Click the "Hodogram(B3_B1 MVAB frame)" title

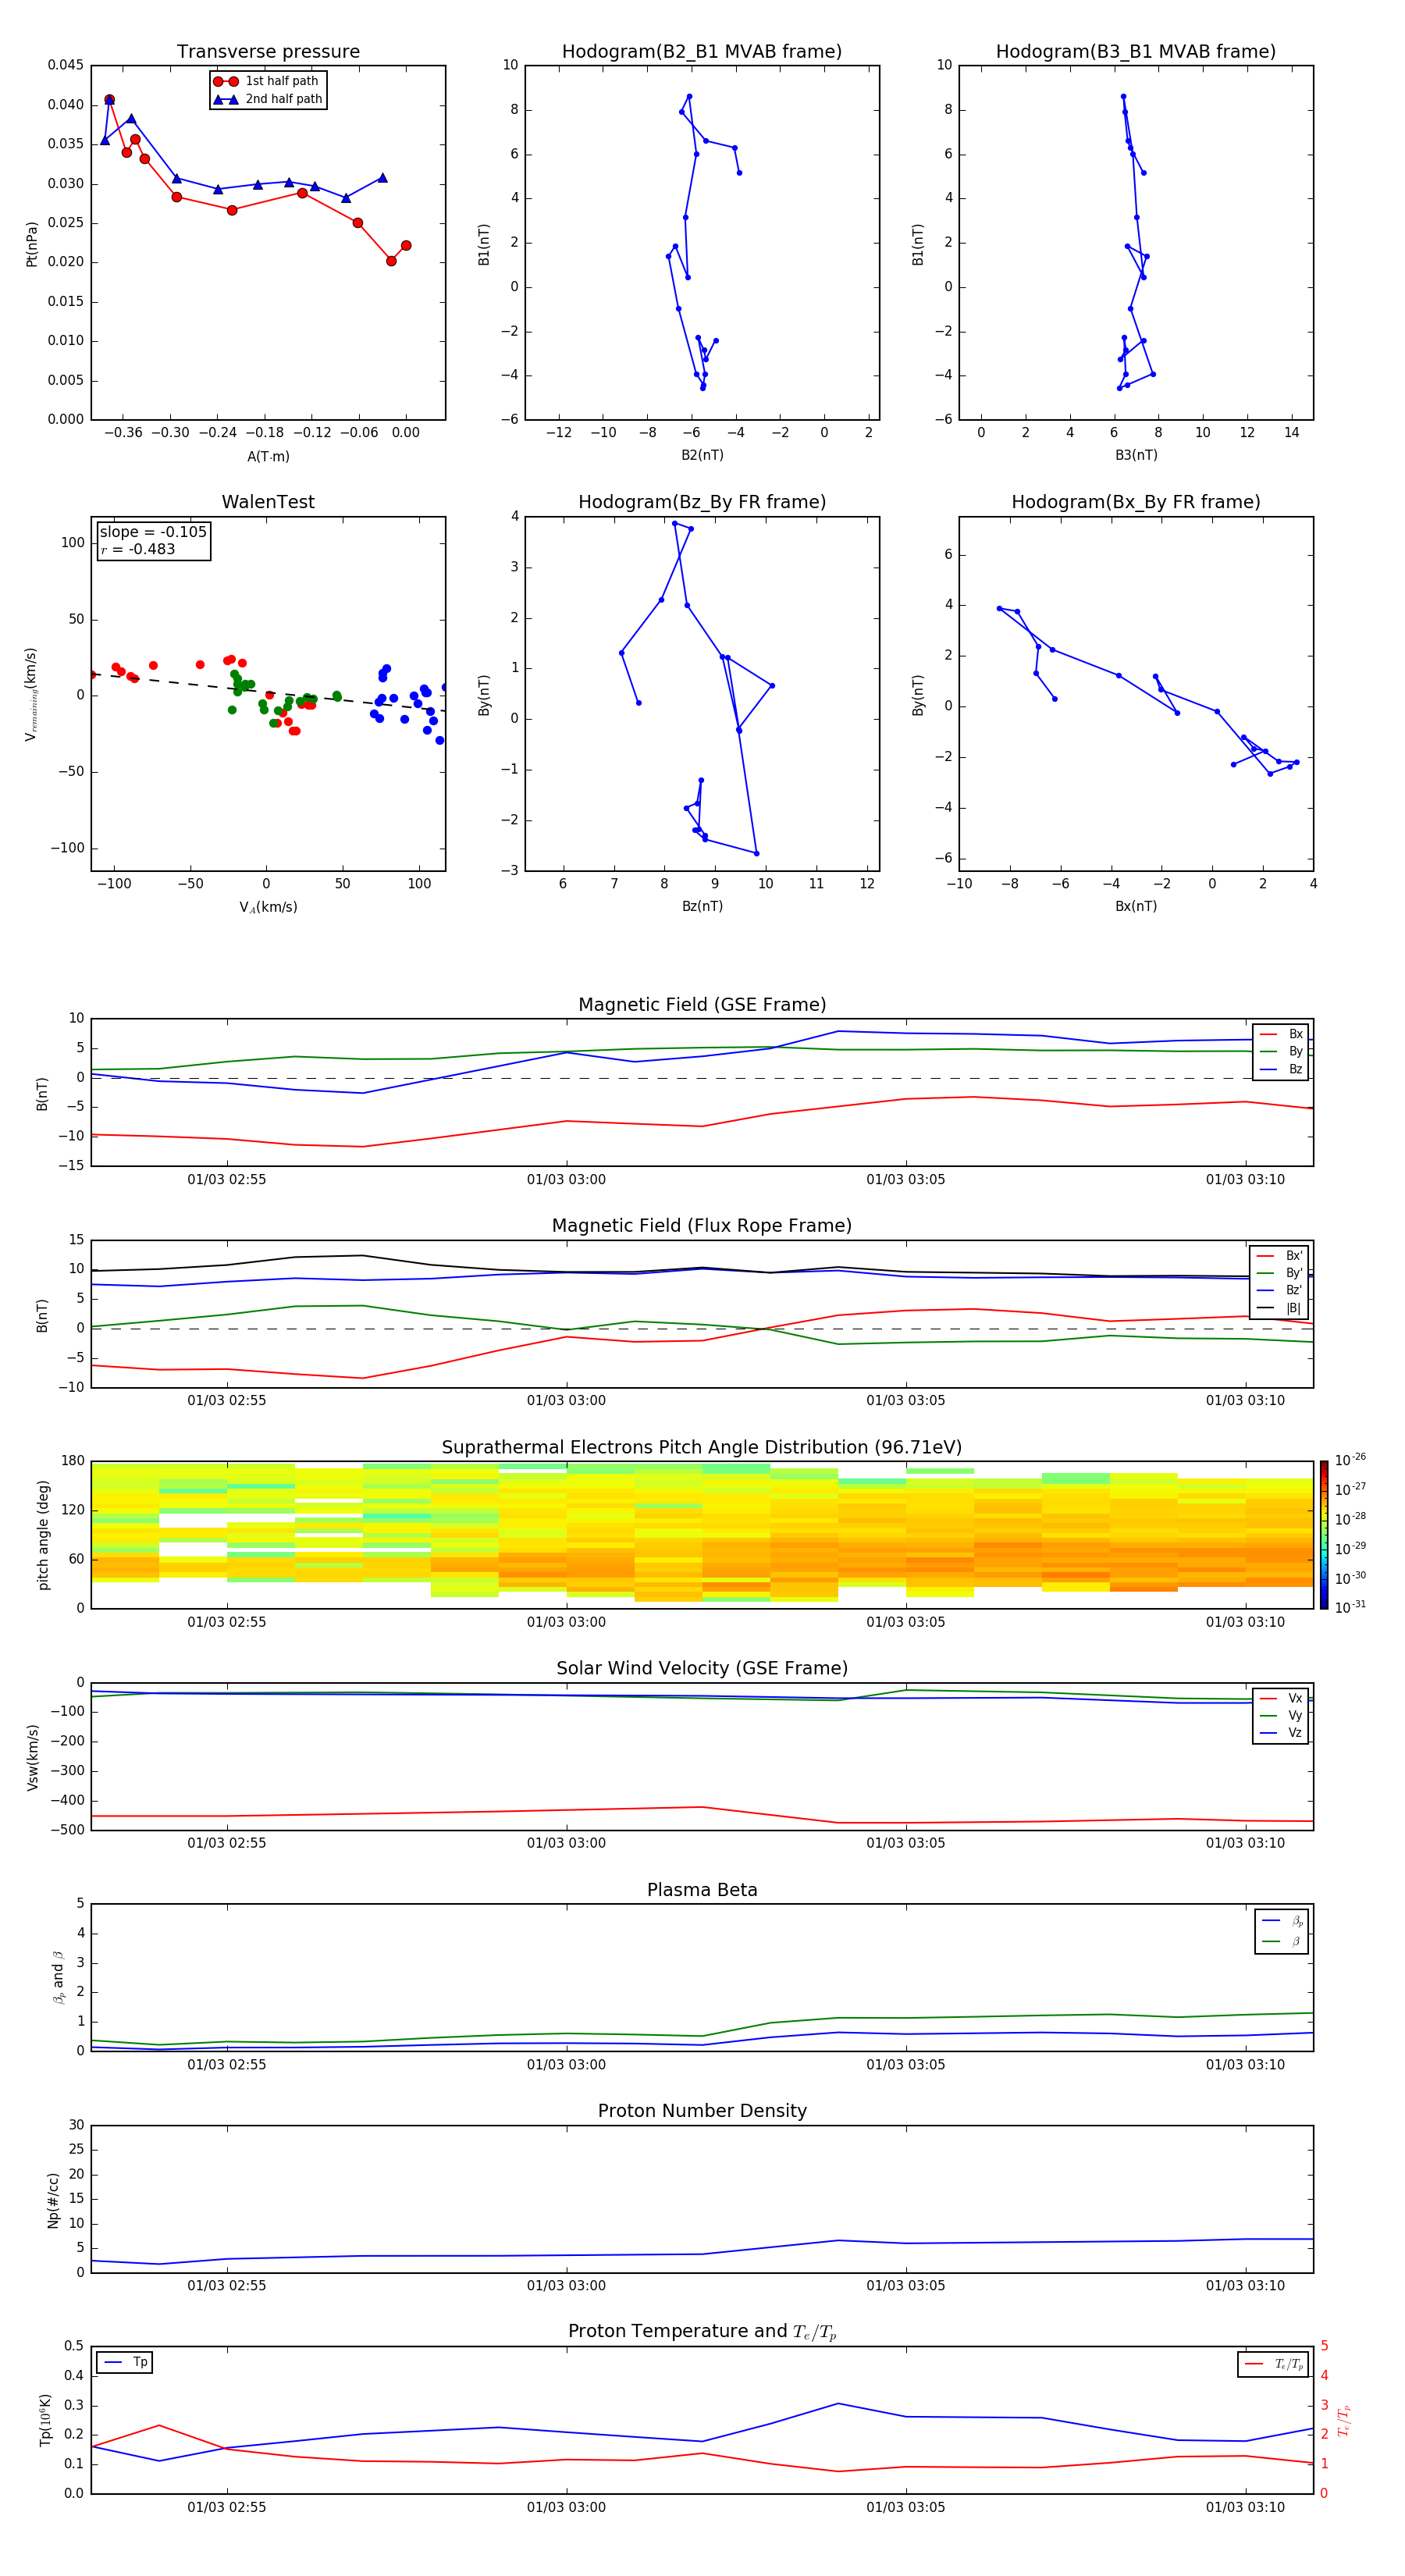click(x=1136, y=52)
